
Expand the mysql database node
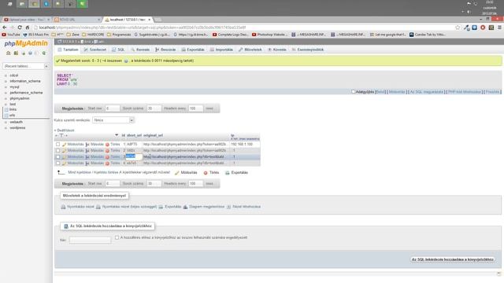point(6,87)
